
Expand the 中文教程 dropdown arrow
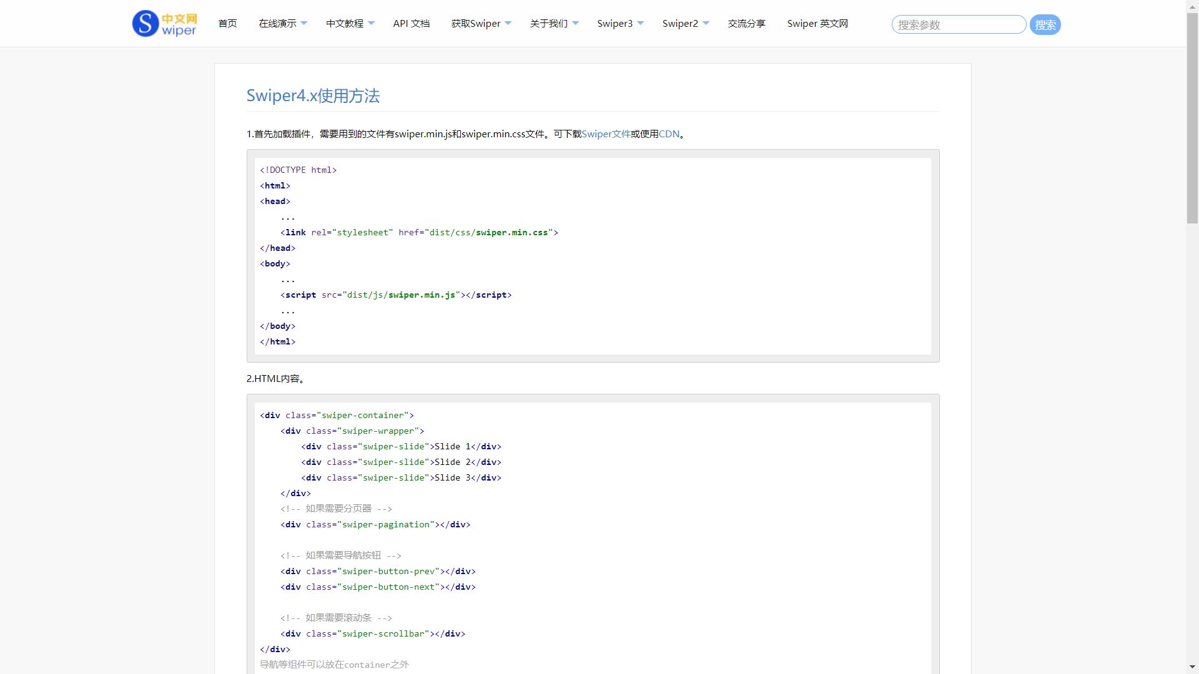pos(372,24)
